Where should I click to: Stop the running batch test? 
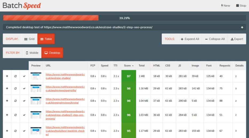[x=241, y=6]
